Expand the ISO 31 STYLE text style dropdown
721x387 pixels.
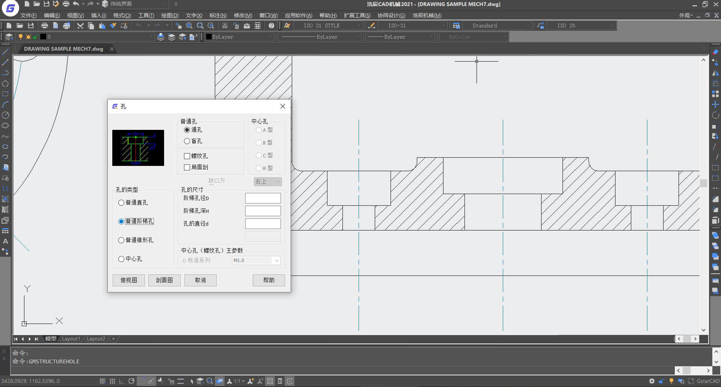pos(359,26)
